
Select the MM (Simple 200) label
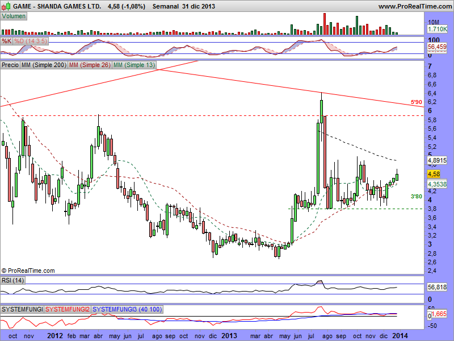43,65
